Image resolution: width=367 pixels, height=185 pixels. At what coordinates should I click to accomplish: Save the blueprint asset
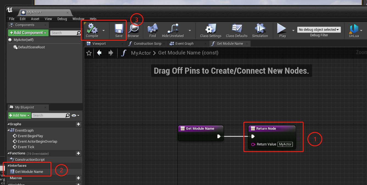coord(119,30)
